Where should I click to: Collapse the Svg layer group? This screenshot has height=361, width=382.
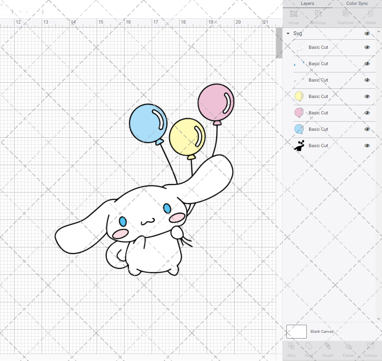click(288, 34)
